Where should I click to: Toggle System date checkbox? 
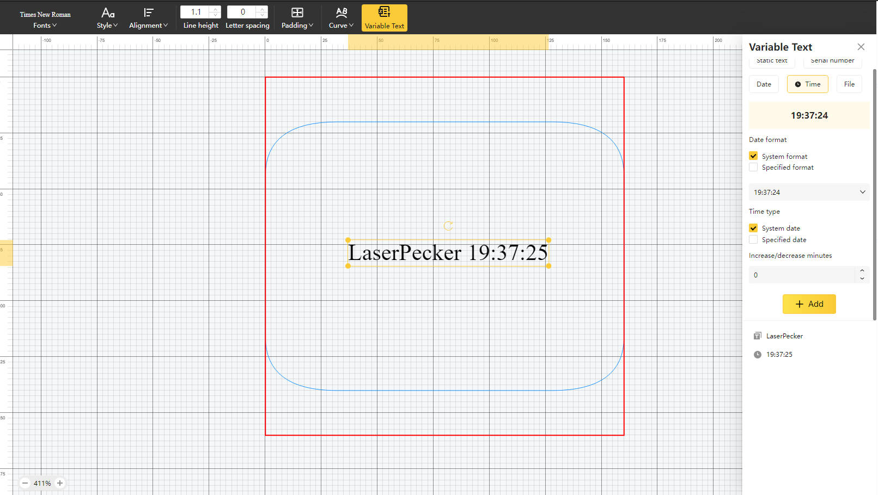753,228
